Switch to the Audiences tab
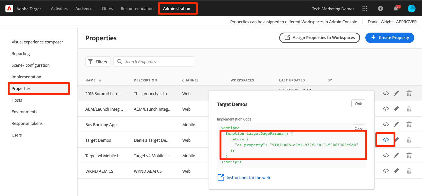The height and width of the screenshot is (196, 422). click(x=85, y=9)
